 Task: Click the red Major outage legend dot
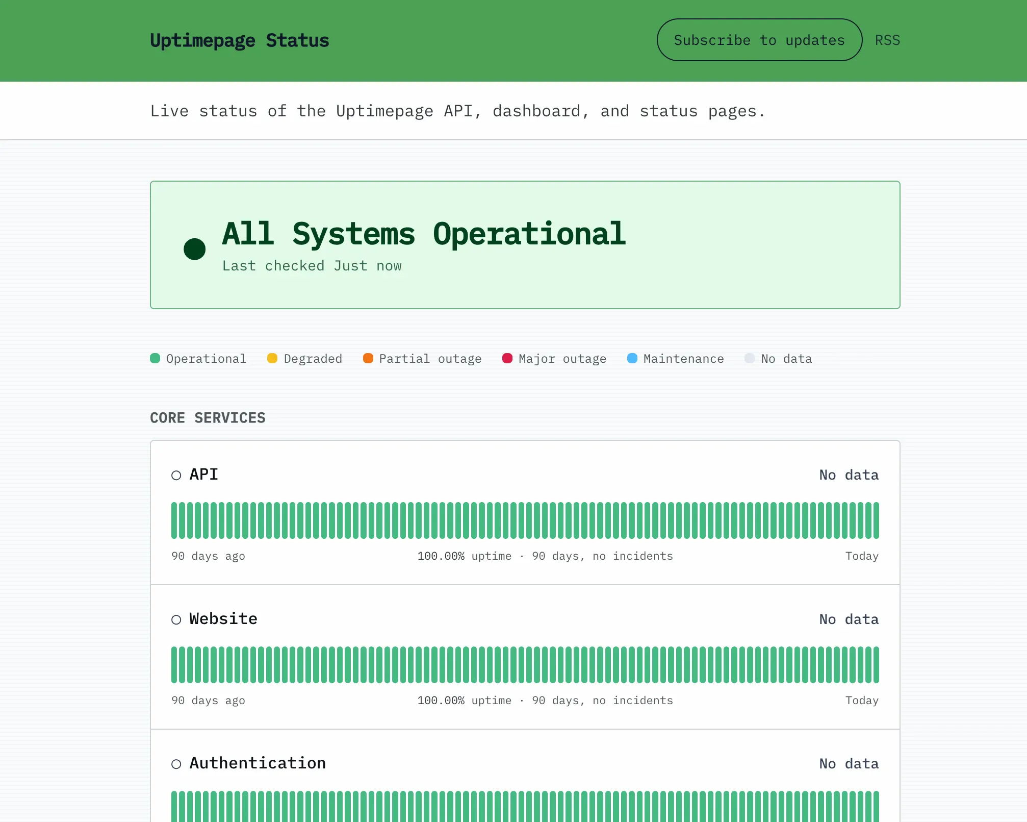pyautogui.click(x=507, y=358)
